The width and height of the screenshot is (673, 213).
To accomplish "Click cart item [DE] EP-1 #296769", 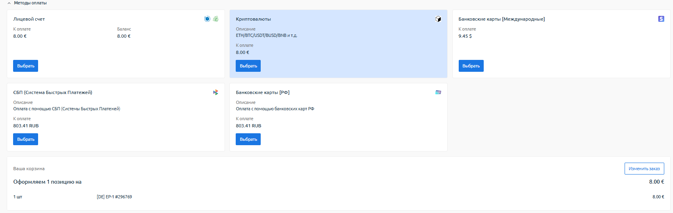I will click(x=114, y=197).
